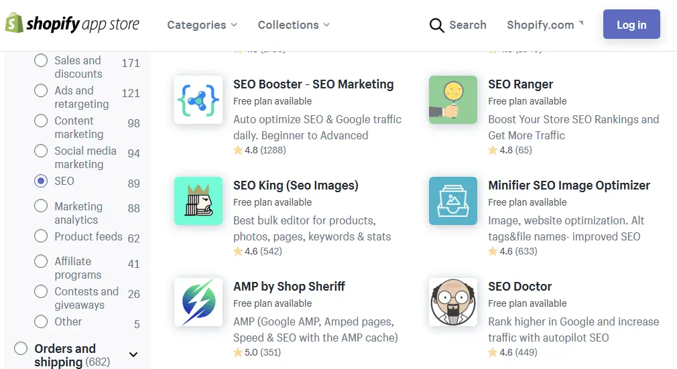Image resolution: width=677 pixels, height=369 pixels.
Task: Click AMP description about Amped pages
Action: click(316, 329)
